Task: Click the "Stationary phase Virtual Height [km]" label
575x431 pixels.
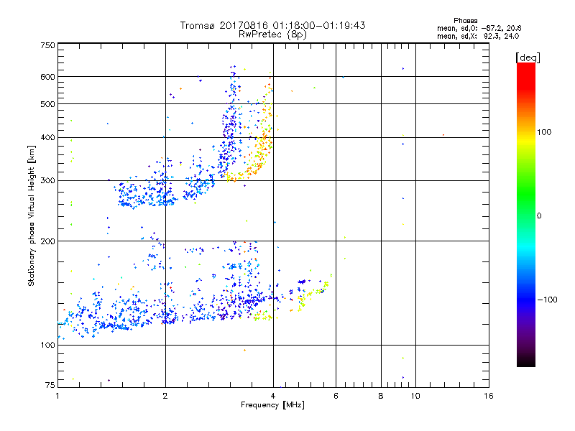Action: (x=32, y=216)
